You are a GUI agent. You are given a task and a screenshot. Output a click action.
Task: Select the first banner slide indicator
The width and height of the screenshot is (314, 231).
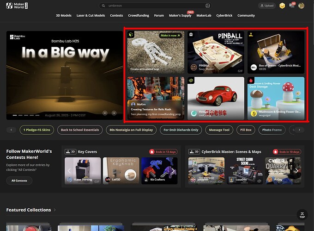(x=15, y=115)
